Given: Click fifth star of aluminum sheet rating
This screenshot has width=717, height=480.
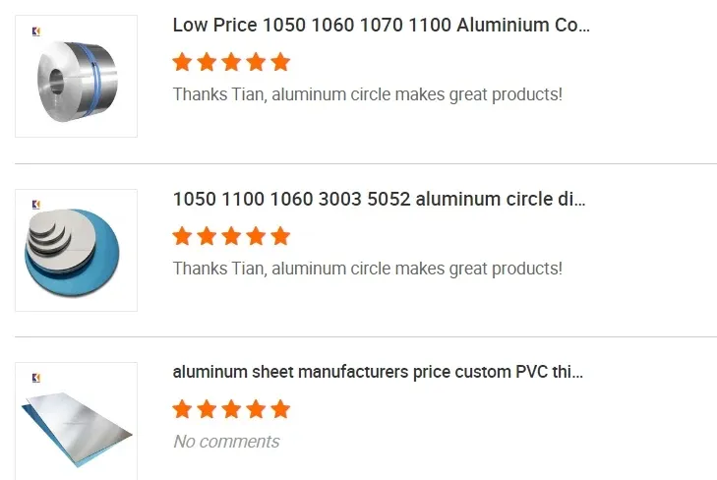Looking at the screenshot, I should (280, 409).
